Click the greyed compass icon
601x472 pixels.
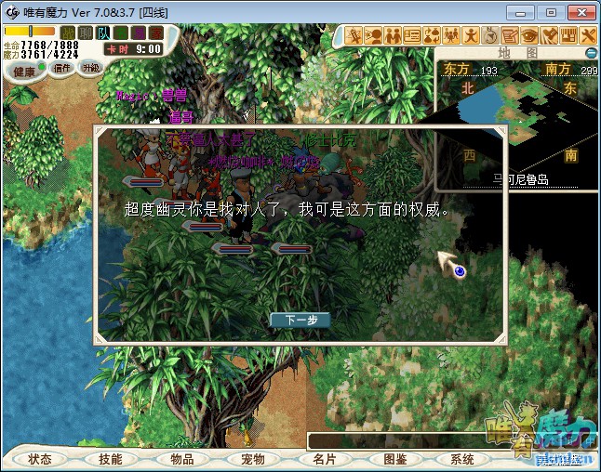[490, 36]
